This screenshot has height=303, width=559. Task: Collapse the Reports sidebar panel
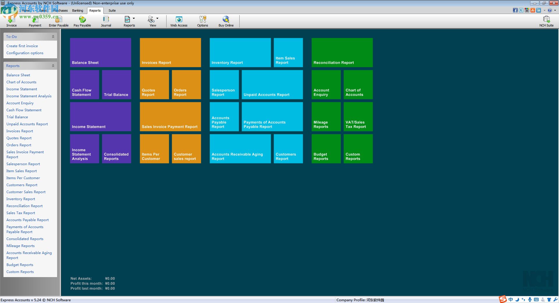click(53, 66)
